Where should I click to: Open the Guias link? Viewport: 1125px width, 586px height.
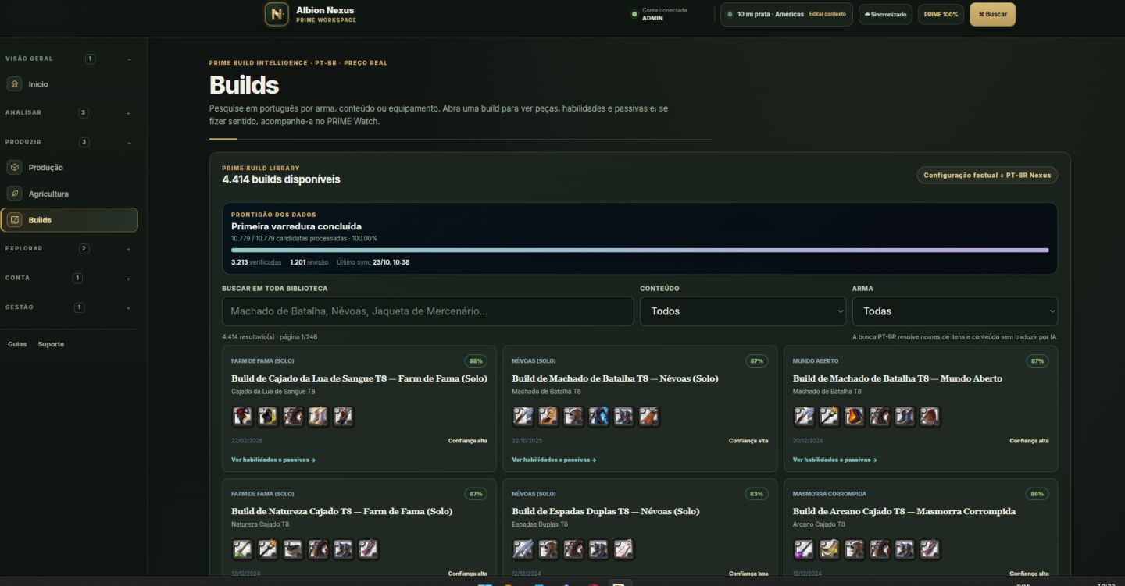[x=17, y=344]
